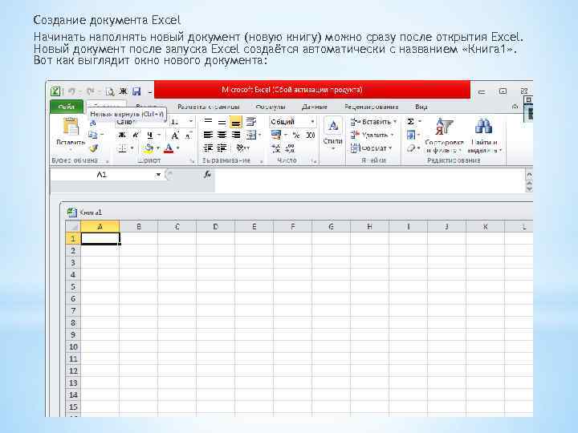578x433 pixels.
Task: Click the Comma Style 000 icon
Action: [x=311, y=136]
